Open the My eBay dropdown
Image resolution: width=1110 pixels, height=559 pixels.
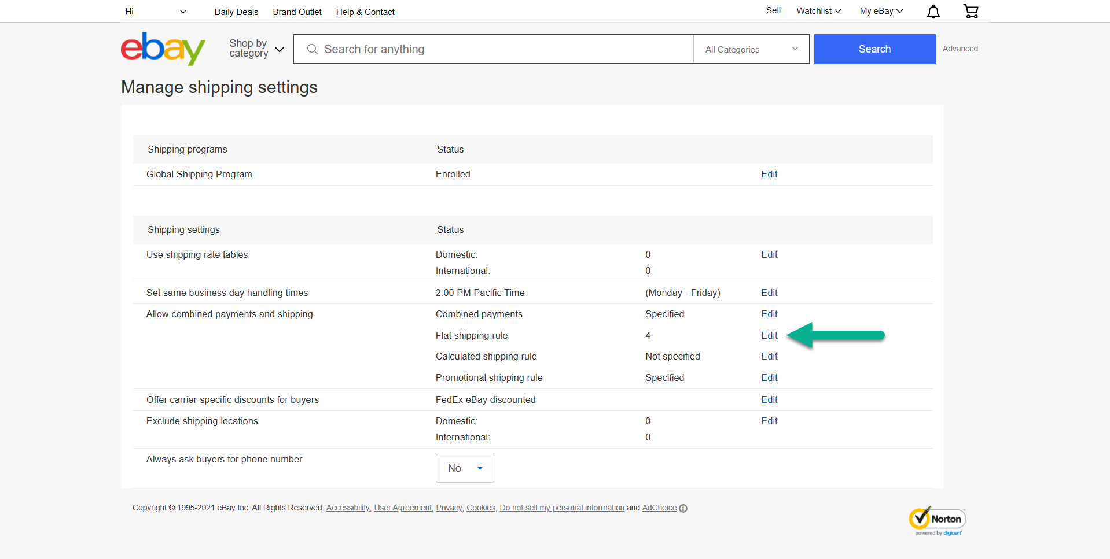pyautogui.click(x=881, y=11)
